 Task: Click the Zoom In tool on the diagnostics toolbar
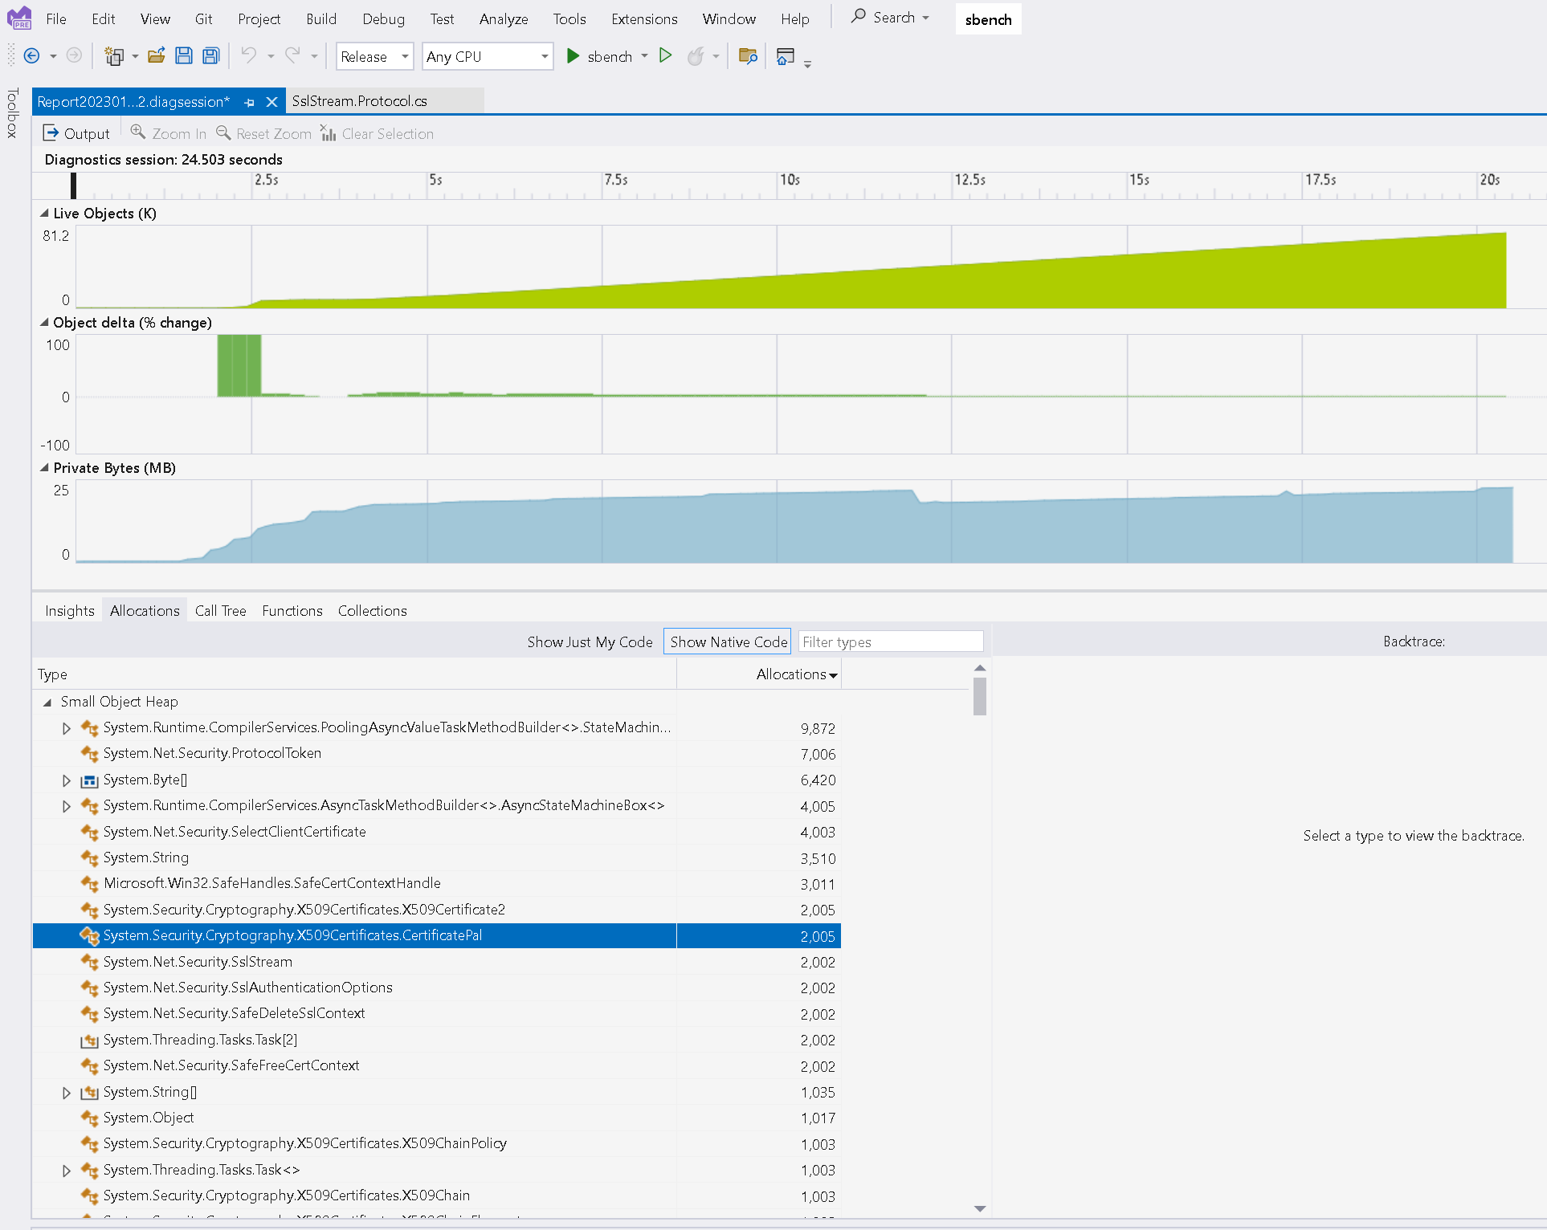tap(168, 133)
